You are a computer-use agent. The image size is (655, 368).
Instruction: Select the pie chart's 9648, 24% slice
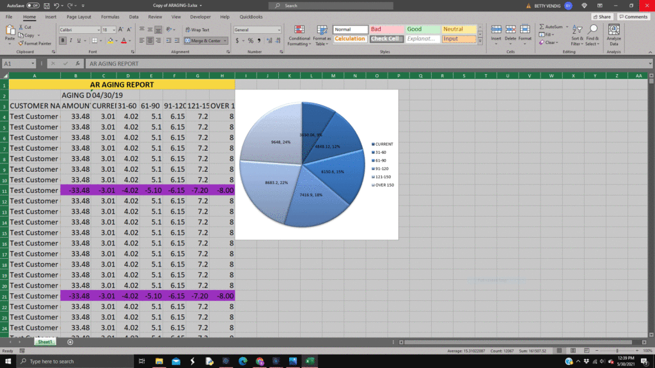click(276, 135)
